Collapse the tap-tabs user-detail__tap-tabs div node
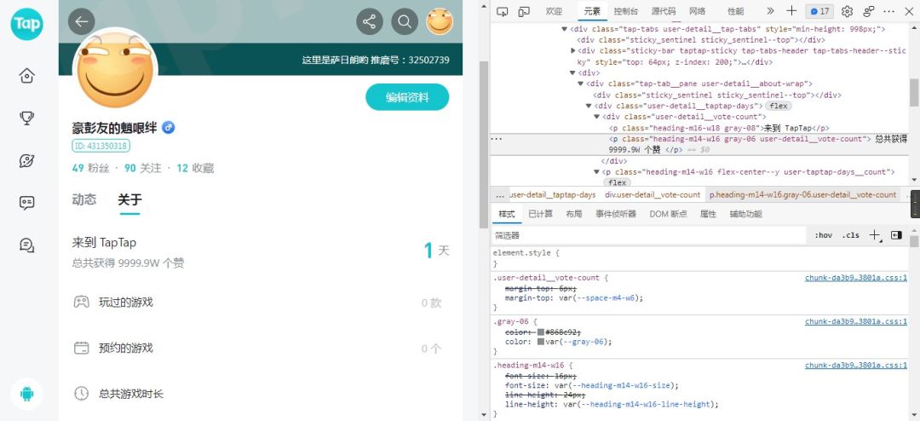This screenshot has width=920, height=421. tap(565, 29)
